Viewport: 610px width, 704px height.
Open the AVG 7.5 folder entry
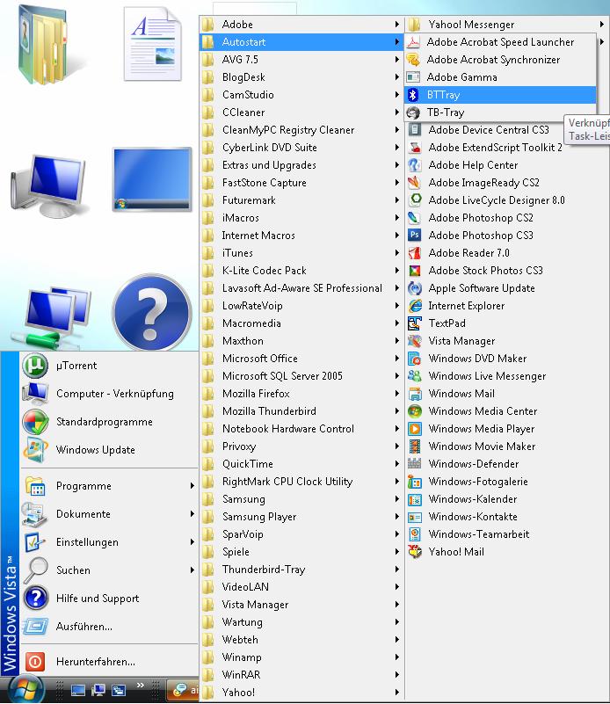301,60
